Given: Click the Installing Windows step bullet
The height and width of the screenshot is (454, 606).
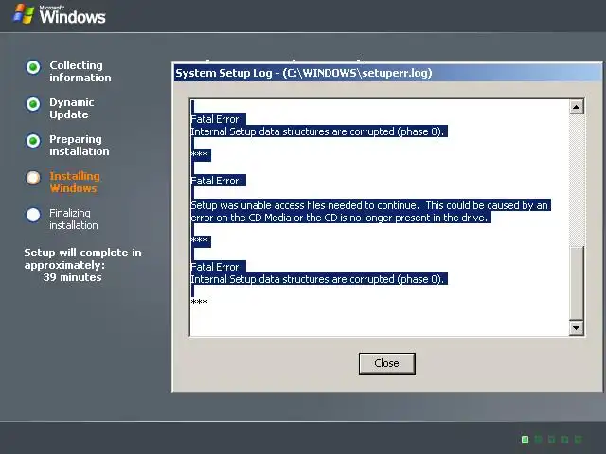Looking at the screenshot, I should coord(33,178).
